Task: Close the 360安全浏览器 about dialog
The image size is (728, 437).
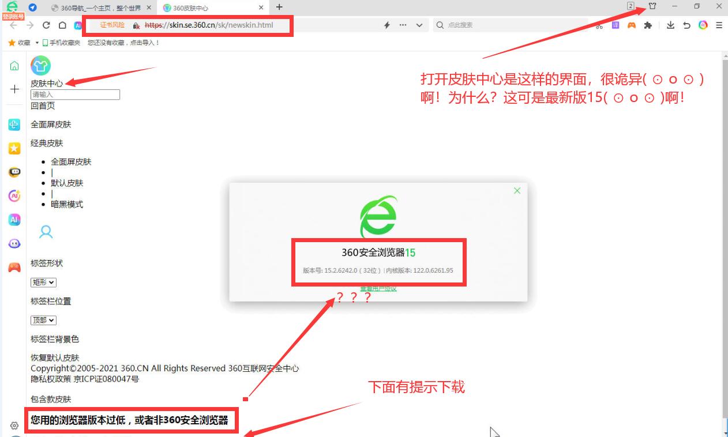Action: [x=517, y=191]
